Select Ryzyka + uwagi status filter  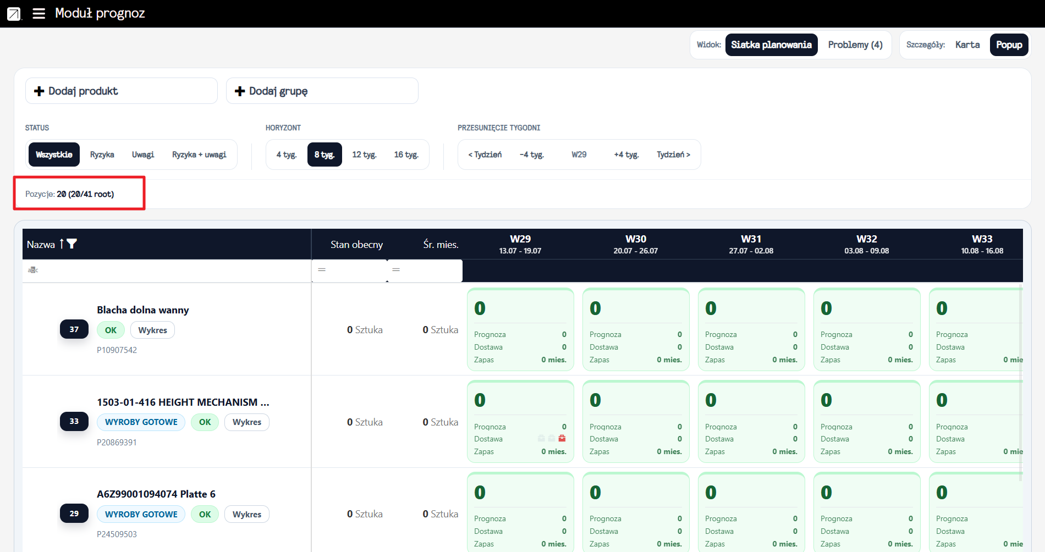tap(199, 154)
